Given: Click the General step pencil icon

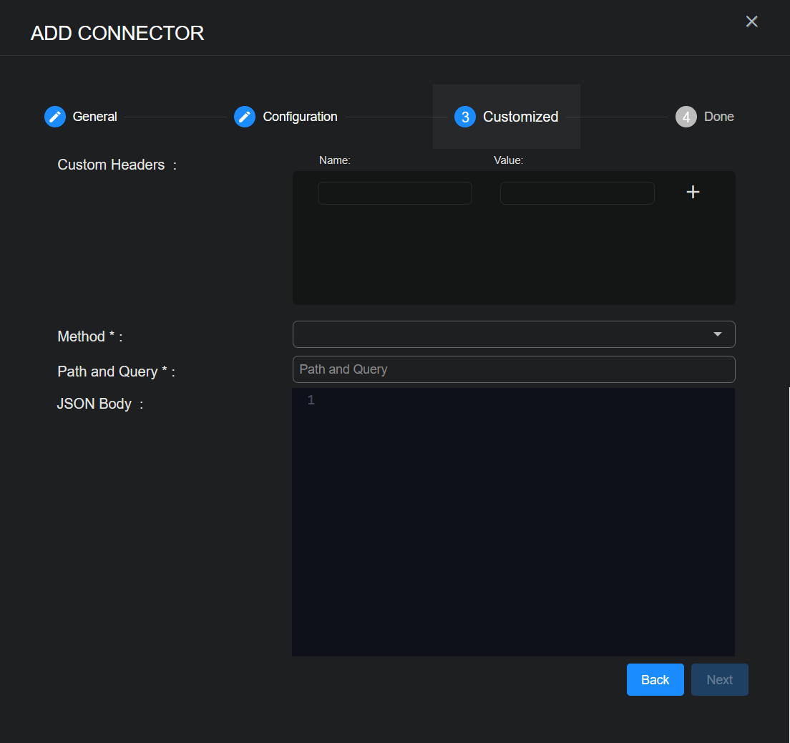Looking at the screenshot, I should pyautogui.click(x=55, y=117).
